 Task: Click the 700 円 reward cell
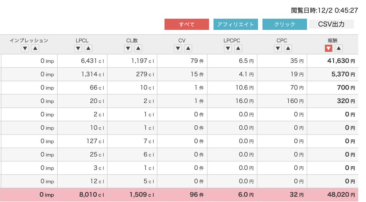coord(333,88)
